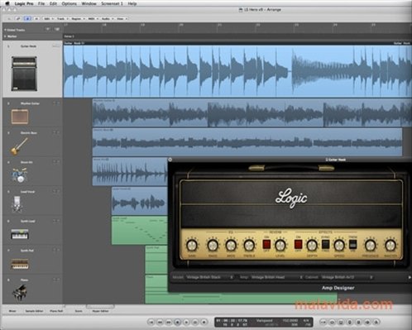Open the Screenset 1 menu

(x=112, y=3)
